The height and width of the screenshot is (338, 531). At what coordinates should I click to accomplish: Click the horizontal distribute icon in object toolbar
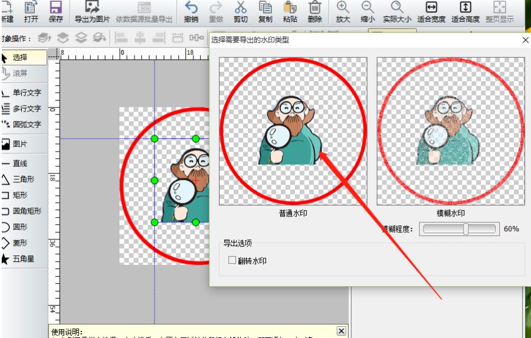tap(196, 38)
